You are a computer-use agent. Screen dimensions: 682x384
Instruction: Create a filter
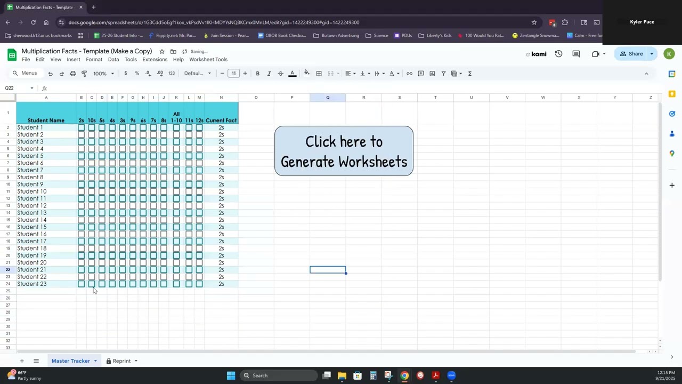click(443, 74)
